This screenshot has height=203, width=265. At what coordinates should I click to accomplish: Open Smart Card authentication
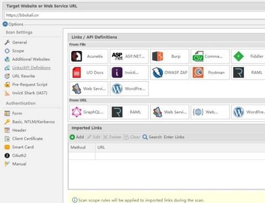23,147
